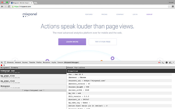Click the '$browser : Chrome' property
The image size is (175, 109).
pyautogui.click(x=119, y=77)
